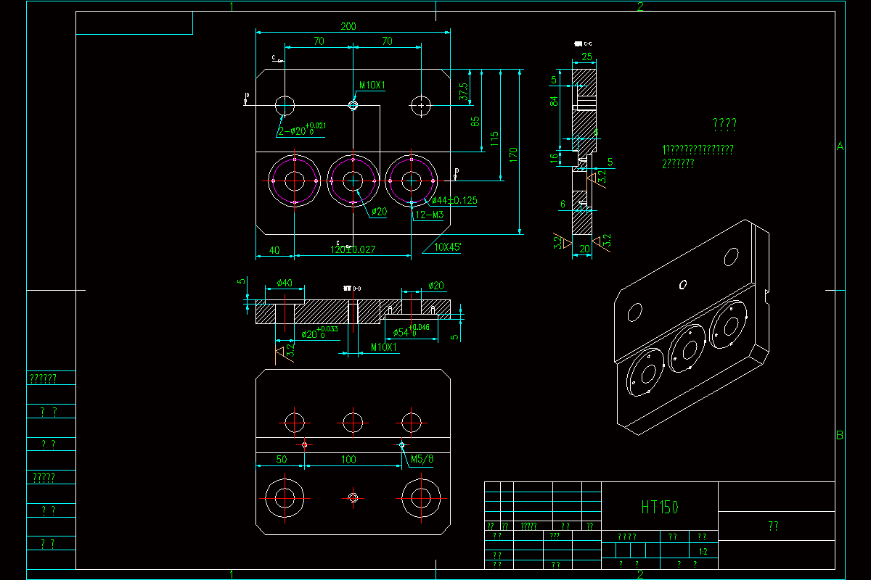Click zone letter B on right border
The height and width of the screenshot is (580, 871).
coord(840,435)
